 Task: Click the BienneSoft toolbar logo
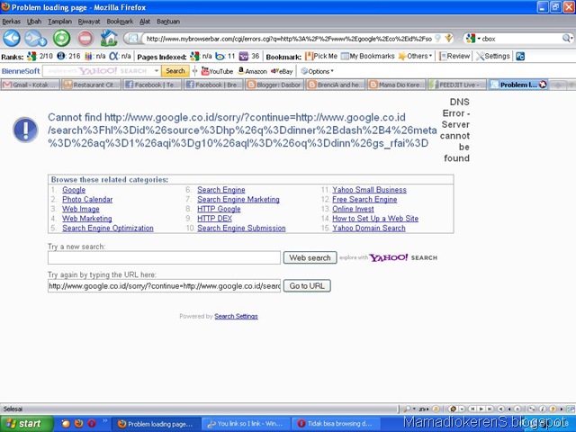point(21,71)
